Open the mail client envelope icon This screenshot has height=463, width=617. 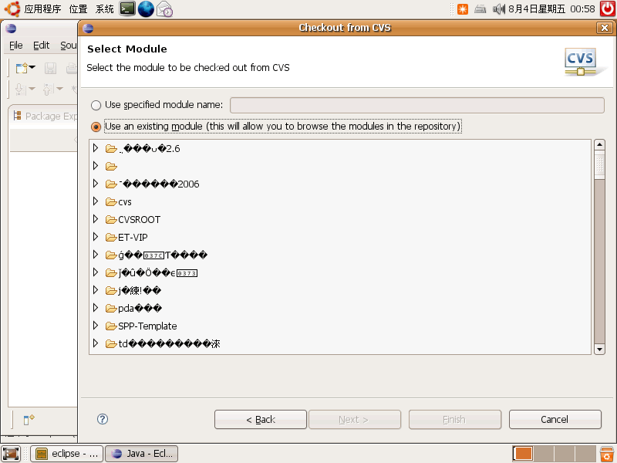(x=164, y=8)
